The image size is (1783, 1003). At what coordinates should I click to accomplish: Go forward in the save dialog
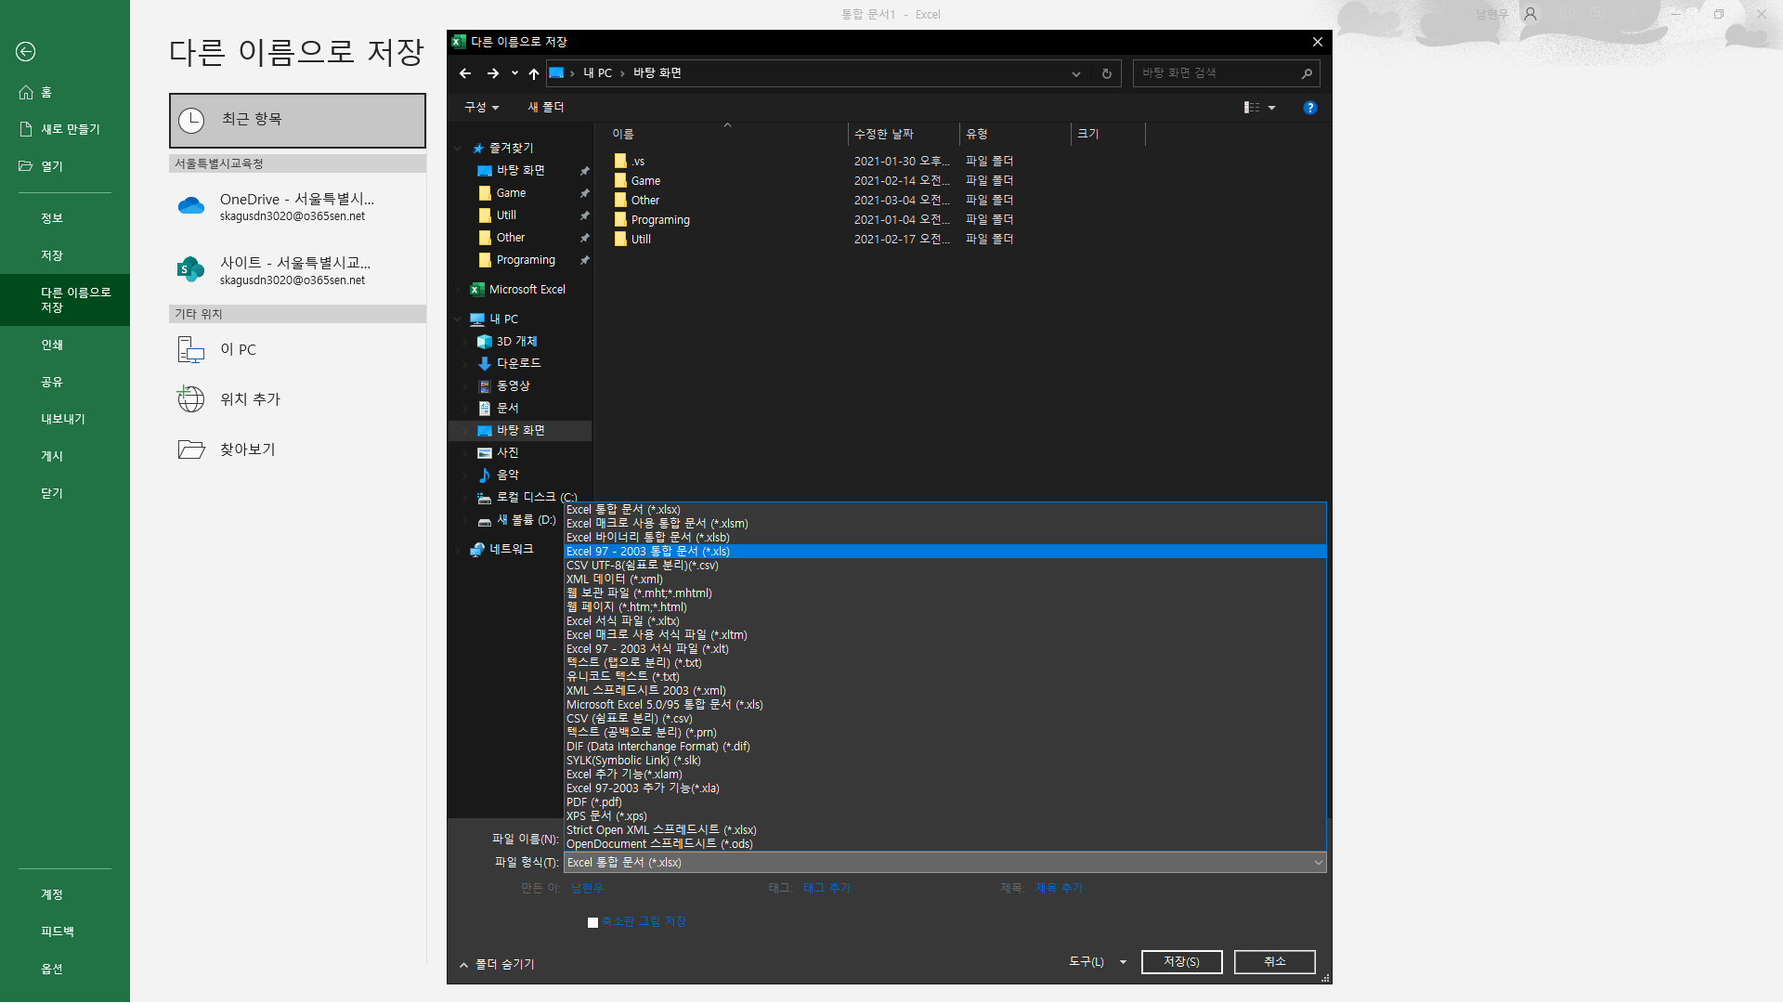(x=493, y=73)
